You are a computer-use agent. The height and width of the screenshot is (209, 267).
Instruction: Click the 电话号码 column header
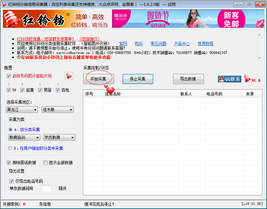[224, 94]
